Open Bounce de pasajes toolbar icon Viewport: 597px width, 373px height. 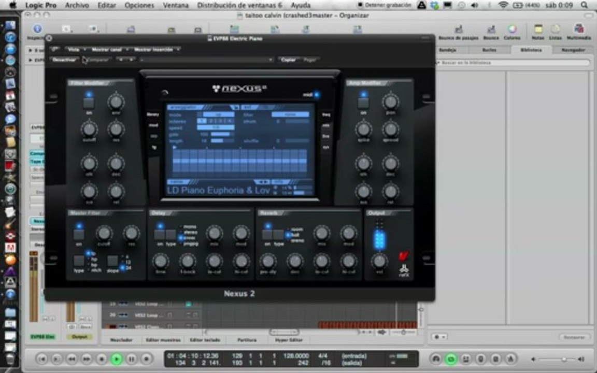(x=459, y=30)
